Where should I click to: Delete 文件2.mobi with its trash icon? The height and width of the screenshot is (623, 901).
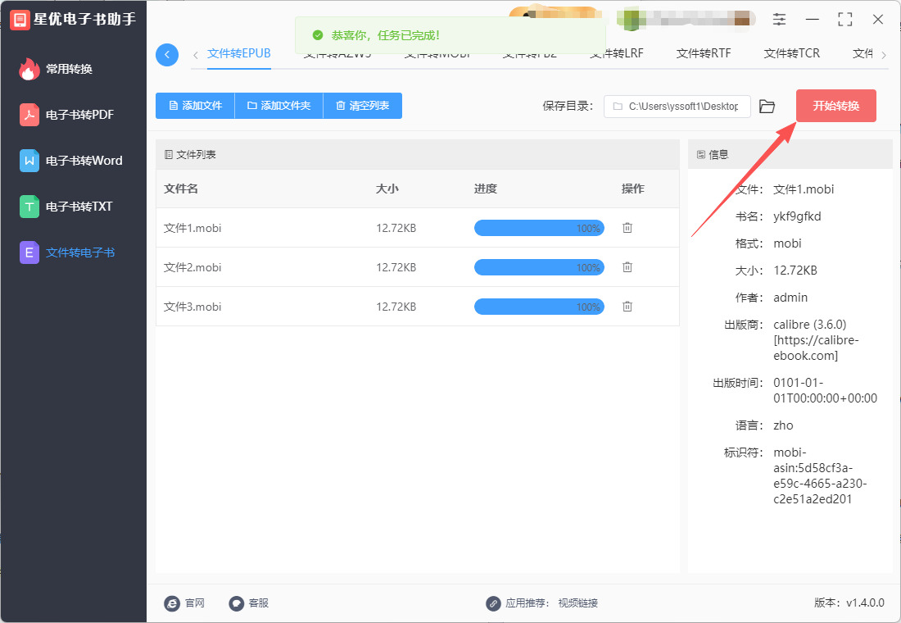point(627,267)
